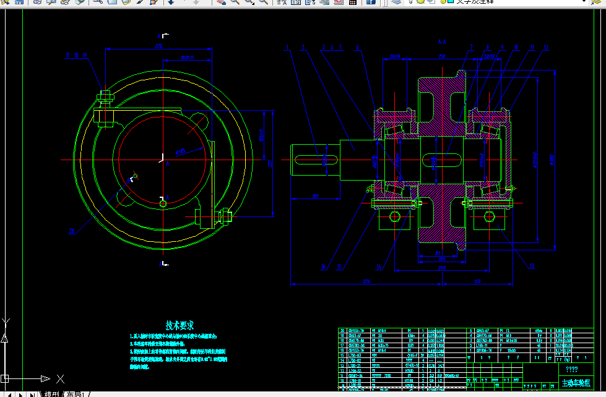606x397 pixels.
Task: Click the Cut scissors icon
Action: [x=98, y=2]
